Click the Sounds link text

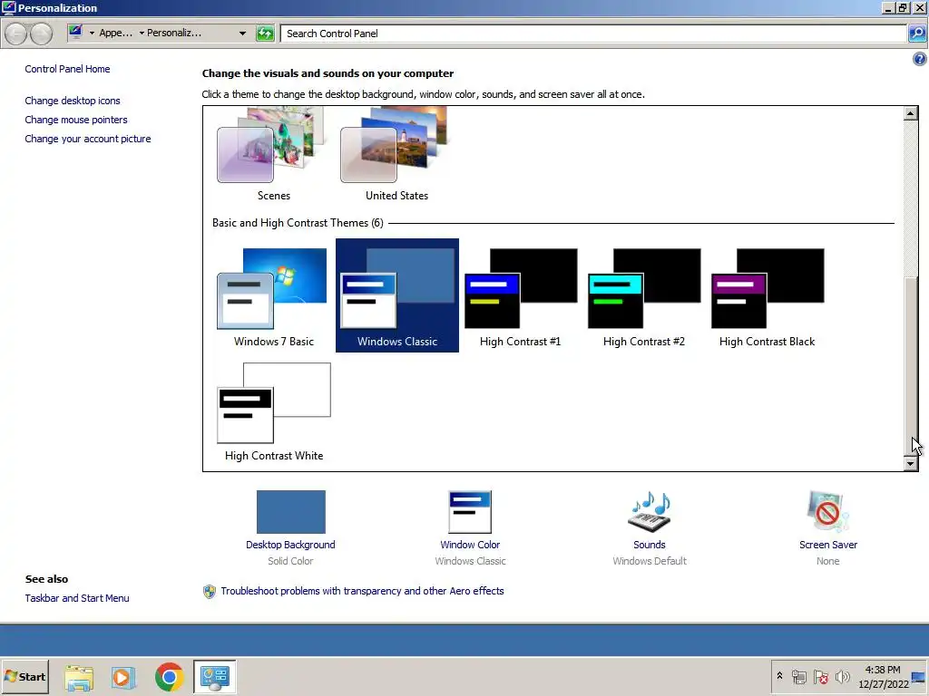[650, 545]
